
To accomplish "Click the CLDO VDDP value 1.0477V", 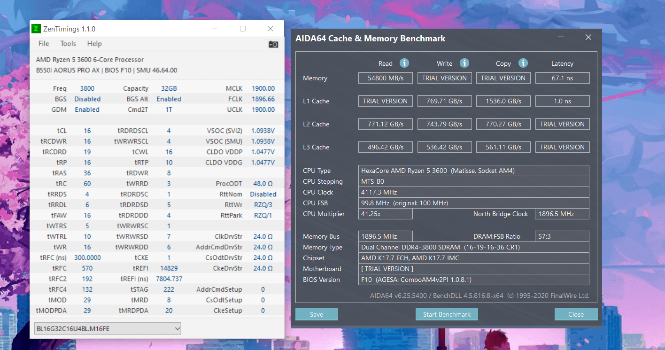I will [263, 152].
